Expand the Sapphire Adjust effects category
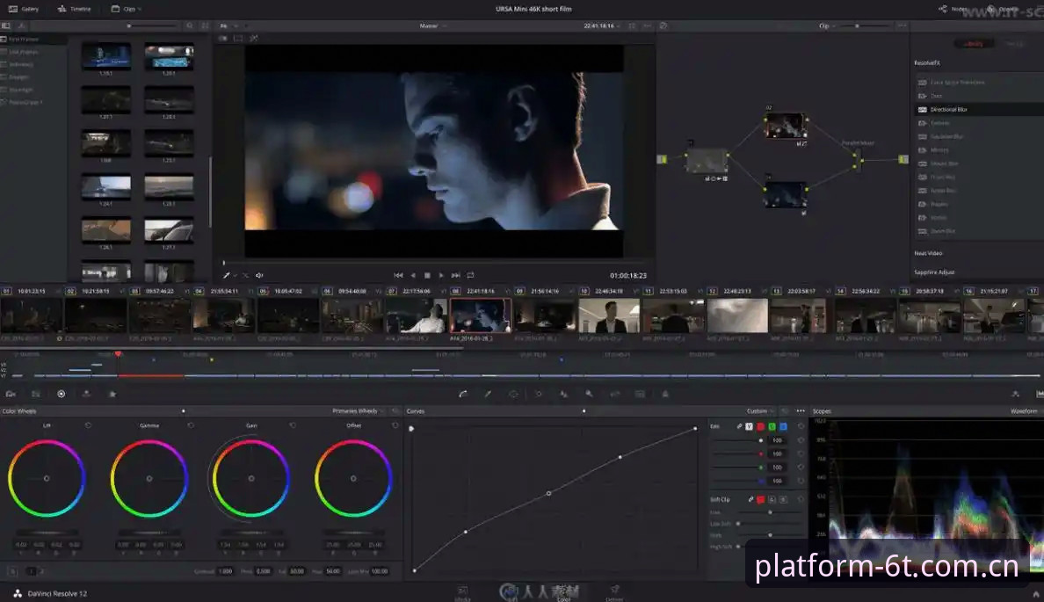1044x602 pixels. 934,272
